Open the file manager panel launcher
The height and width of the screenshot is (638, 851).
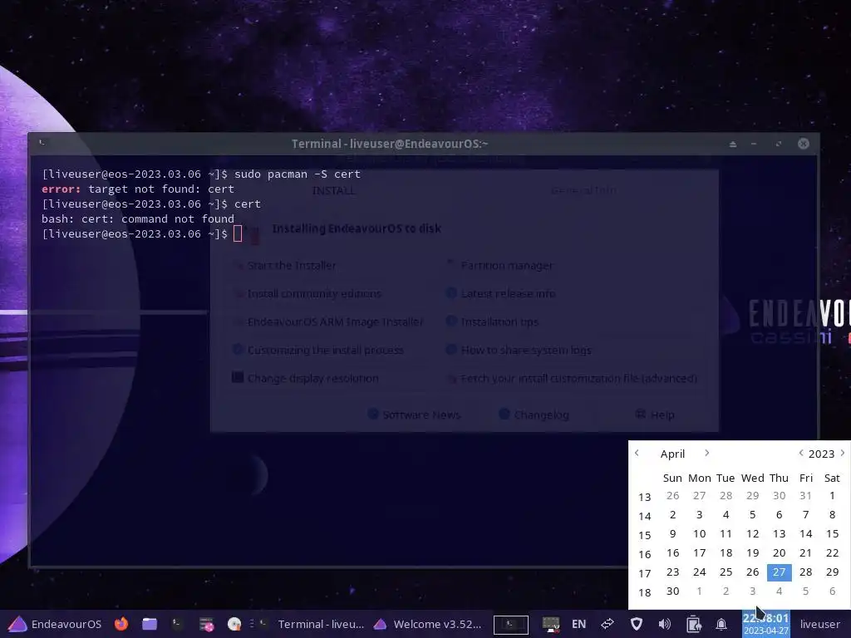150,624
